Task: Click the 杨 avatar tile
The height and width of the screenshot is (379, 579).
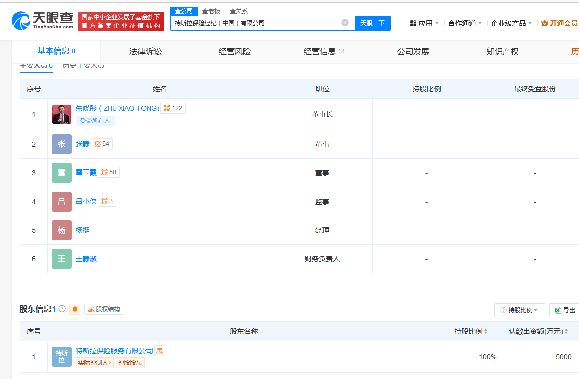Action: click(x=62, y=230)
